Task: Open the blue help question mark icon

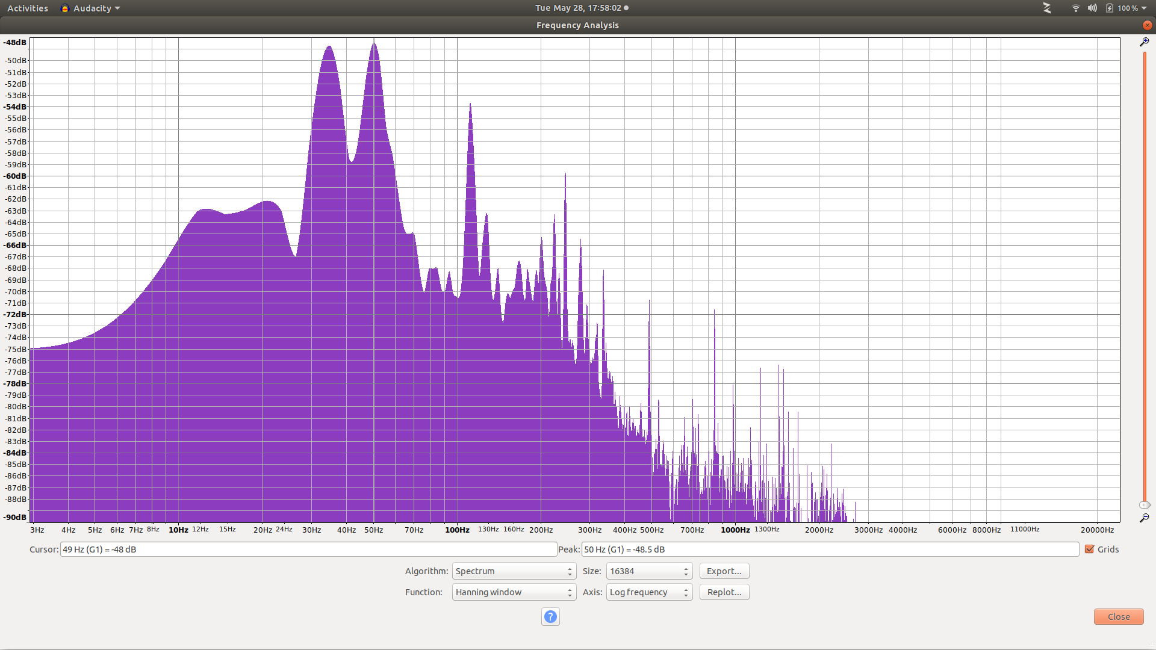Action: (550, 617)
